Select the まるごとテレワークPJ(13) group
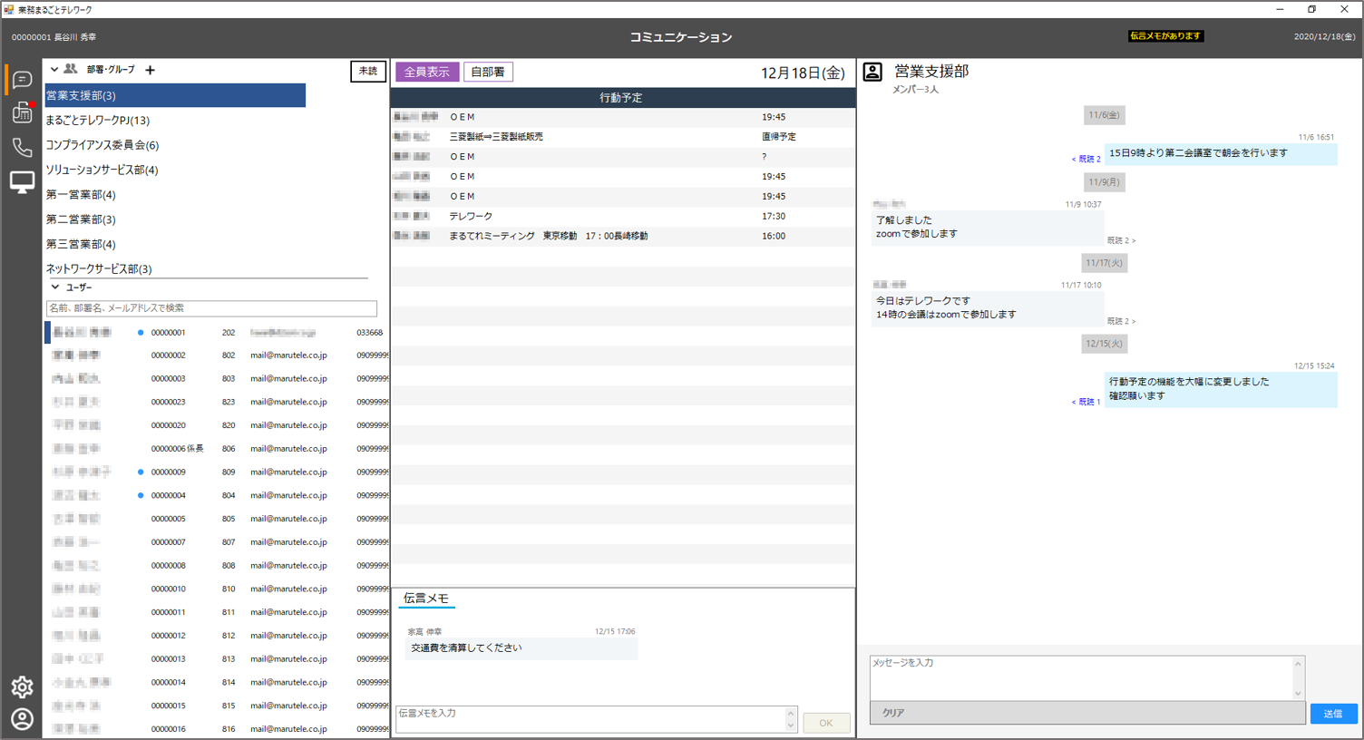This screenshot has width=1364, height=740. 98,121
